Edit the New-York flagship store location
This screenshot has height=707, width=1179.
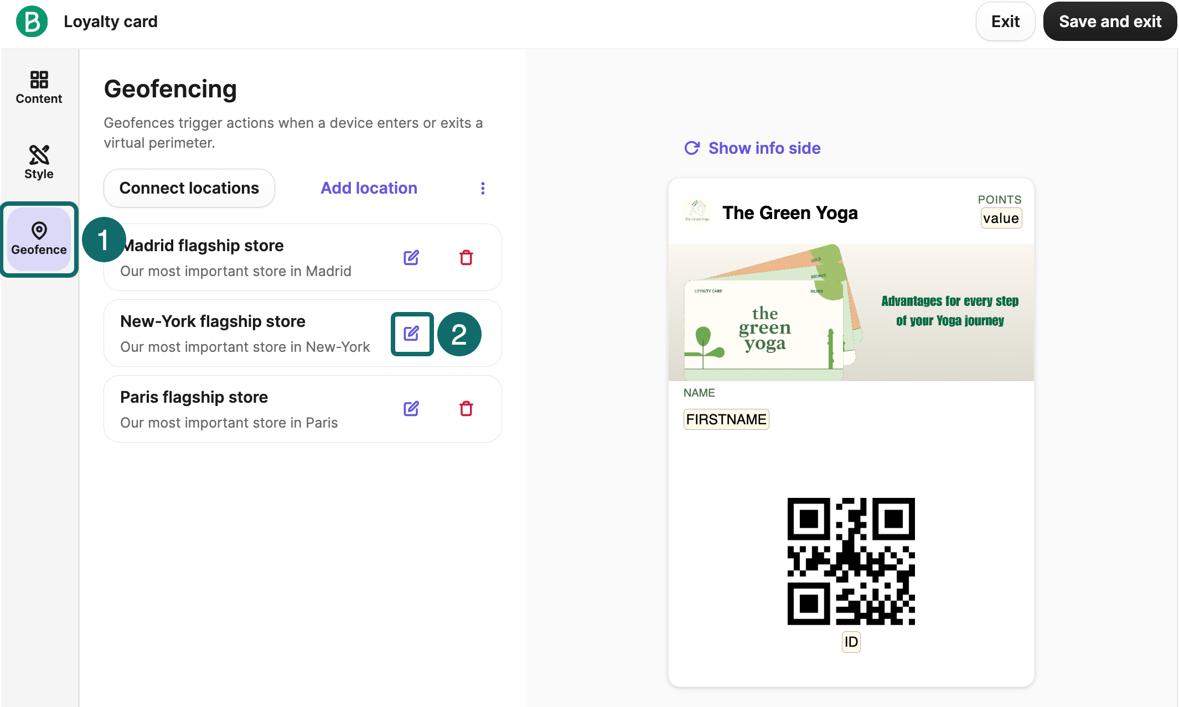(x=411, y=334)
